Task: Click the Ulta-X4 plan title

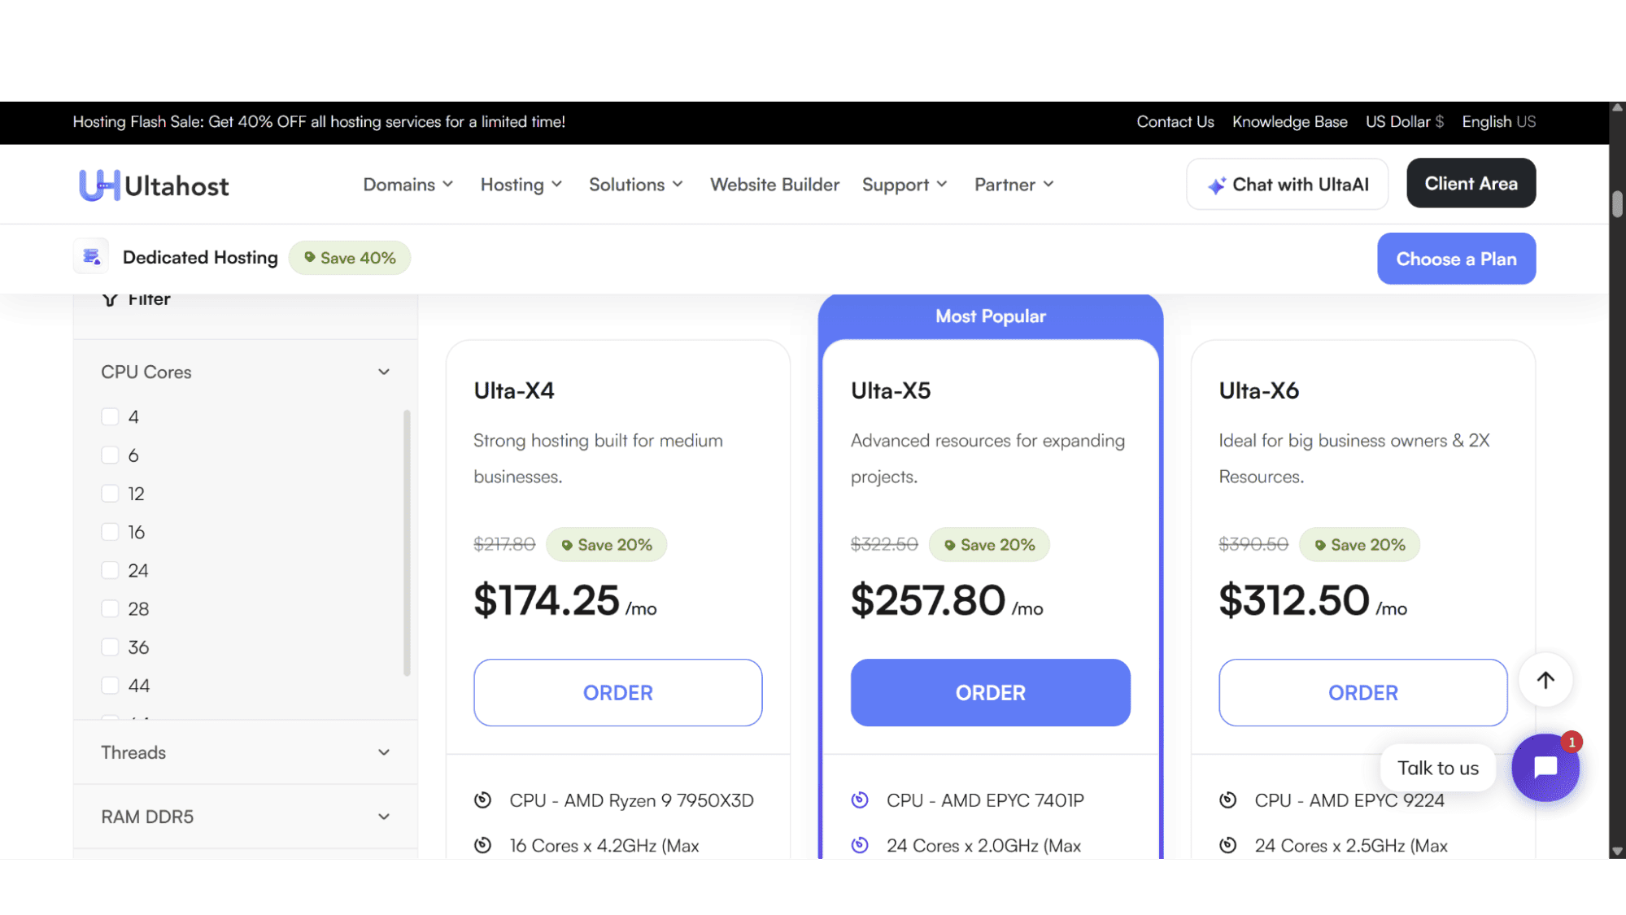Action: tap(514, 390)
